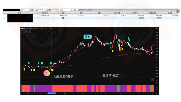Click the red sell price box in chart

click(24, 31)
